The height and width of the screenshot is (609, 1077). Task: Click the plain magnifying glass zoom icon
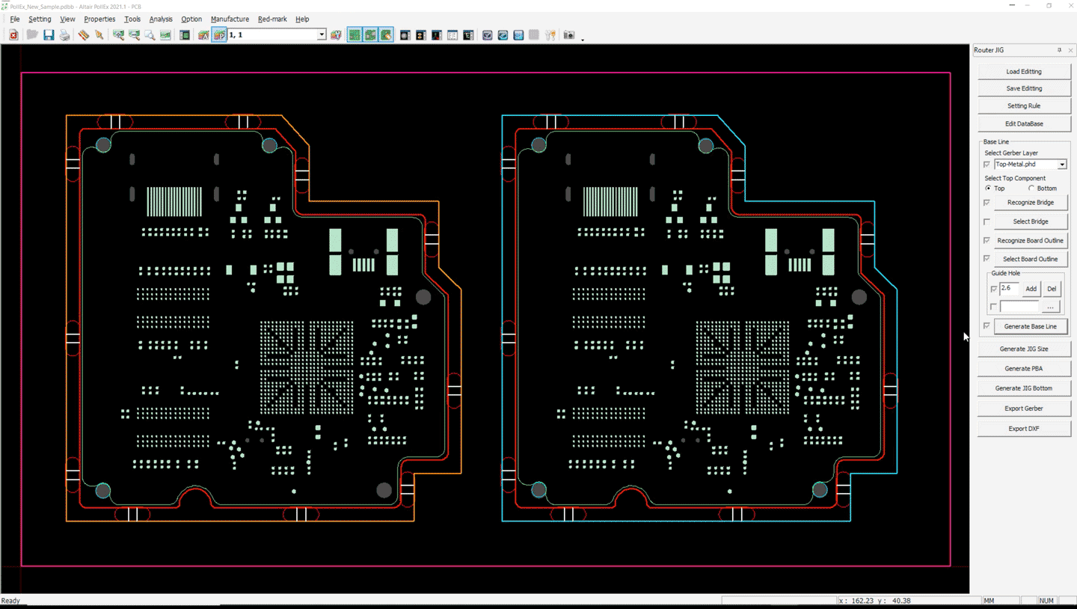(150, 35)
